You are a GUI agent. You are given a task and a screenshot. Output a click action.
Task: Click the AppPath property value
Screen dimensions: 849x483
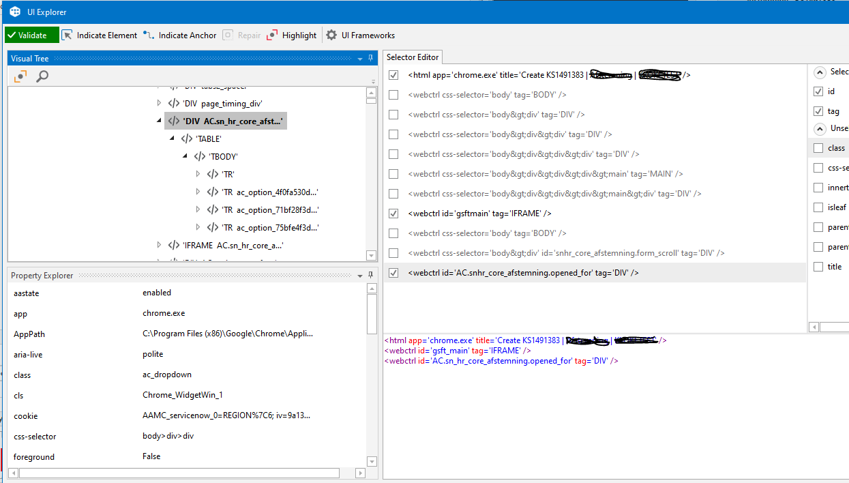coord(227,334)
